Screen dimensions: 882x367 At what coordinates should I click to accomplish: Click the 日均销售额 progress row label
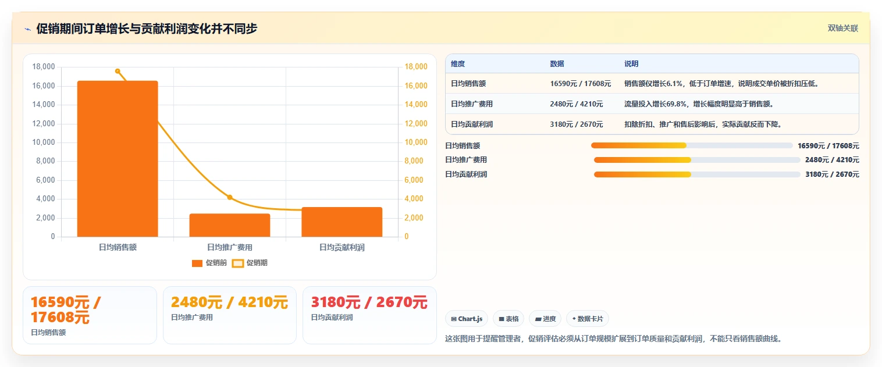click(463, 145)
